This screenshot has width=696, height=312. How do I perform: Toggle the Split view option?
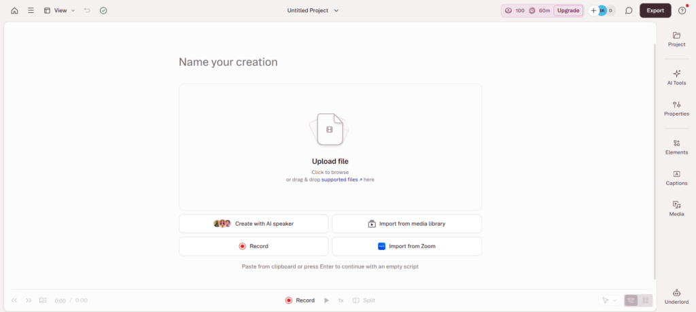[x=364, y=300]
